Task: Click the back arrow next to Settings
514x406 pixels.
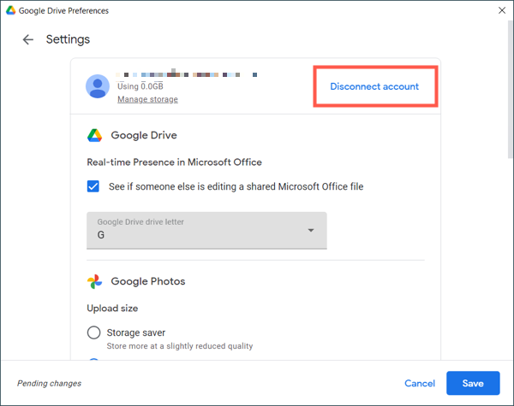Action: pos(28,39)
